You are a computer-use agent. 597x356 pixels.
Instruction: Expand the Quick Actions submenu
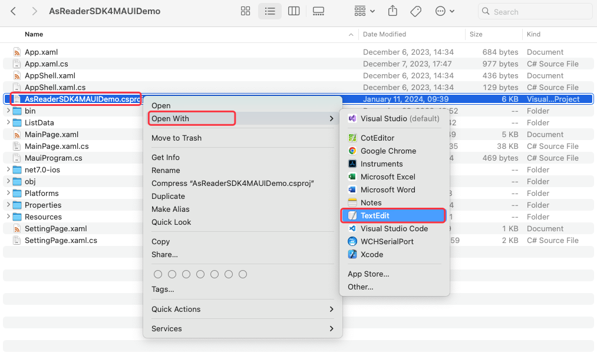point(242,309)
